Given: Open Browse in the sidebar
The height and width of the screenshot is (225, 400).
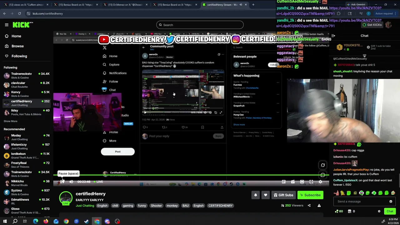Looking at the screenshot, I should click(x=14, y=46).
